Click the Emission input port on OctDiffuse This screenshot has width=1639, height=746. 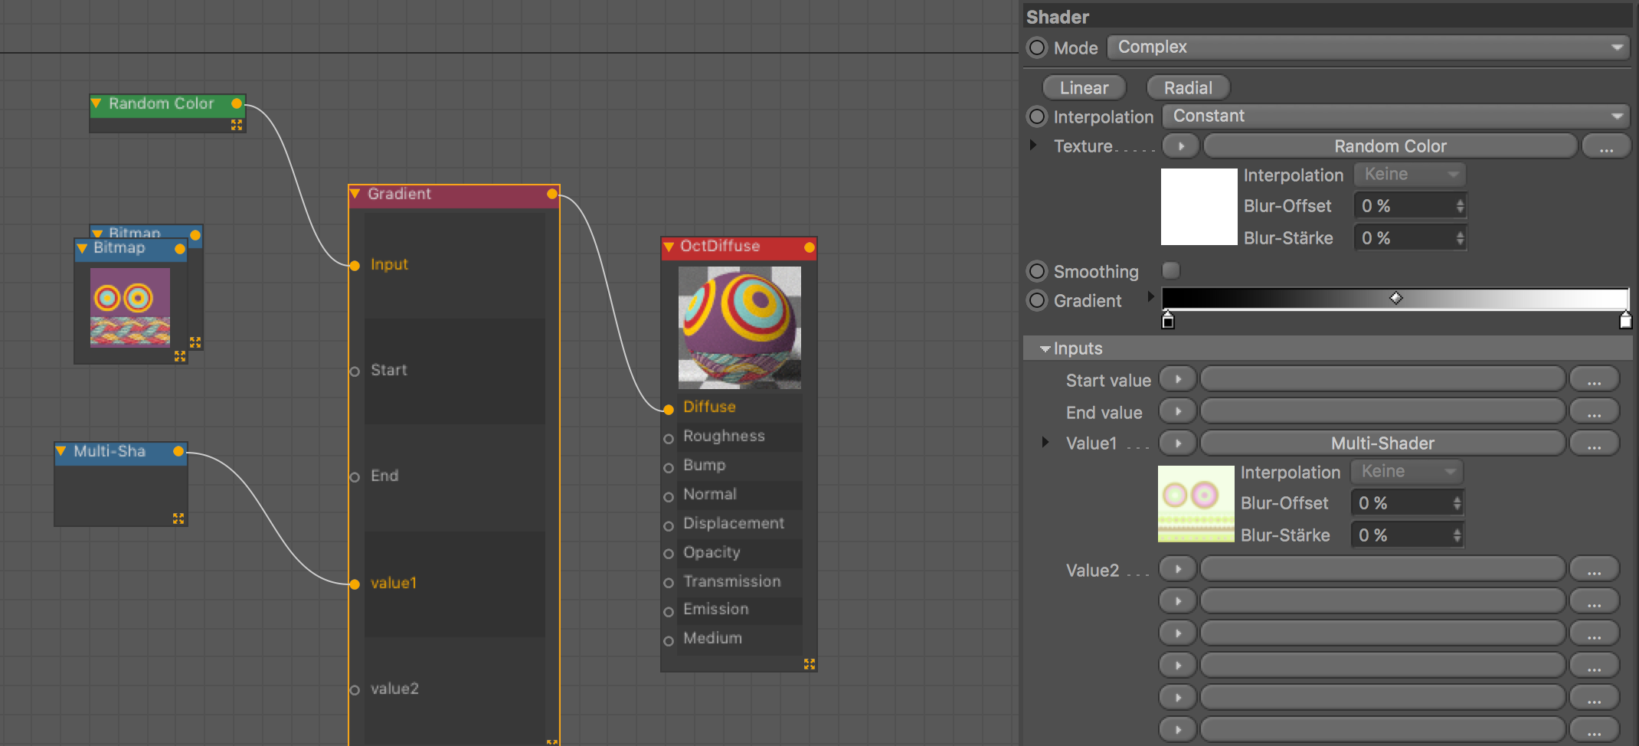(x=669, y=611)
